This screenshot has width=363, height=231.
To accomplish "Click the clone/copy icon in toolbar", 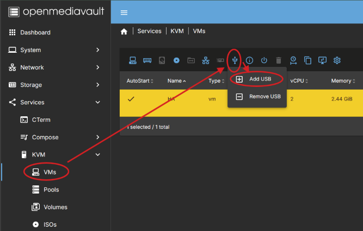I will [x=308, y=60].
